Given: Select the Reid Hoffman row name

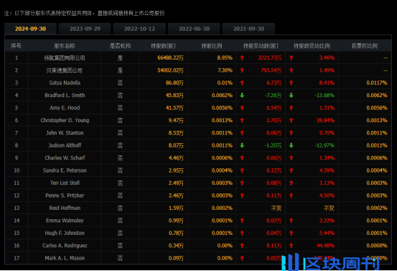Looking at the screenshot, I should coord(65,208).
